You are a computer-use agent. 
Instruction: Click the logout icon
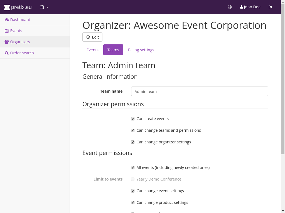[271, 7]
